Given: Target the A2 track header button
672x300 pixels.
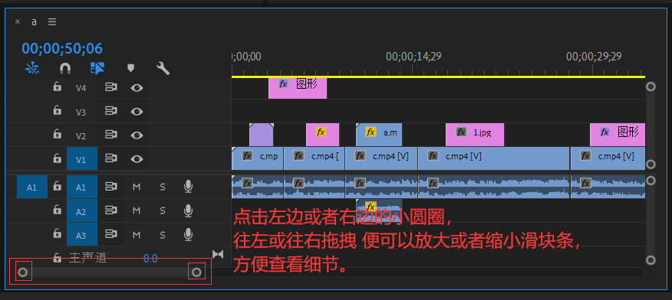Looking at the screenshot, I should click(82, 210).
